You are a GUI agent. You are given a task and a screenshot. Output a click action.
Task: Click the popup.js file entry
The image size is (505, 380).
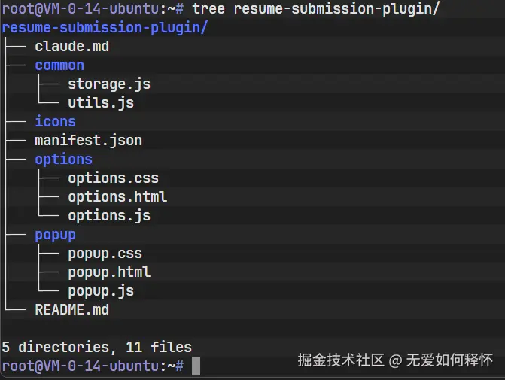[x=101, y=291]
